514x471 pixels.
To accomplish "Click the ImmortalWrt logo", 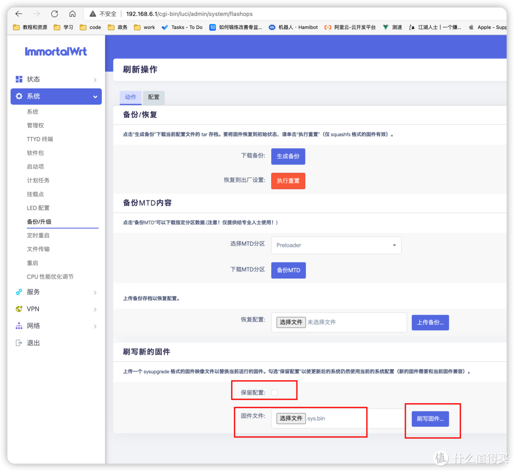I will 56,51.
